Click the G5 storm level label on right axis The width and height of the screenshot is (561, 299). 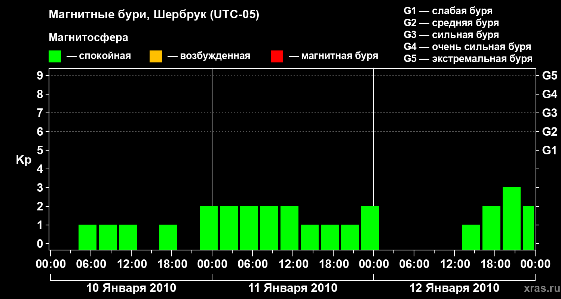click(x=549, y=75)
